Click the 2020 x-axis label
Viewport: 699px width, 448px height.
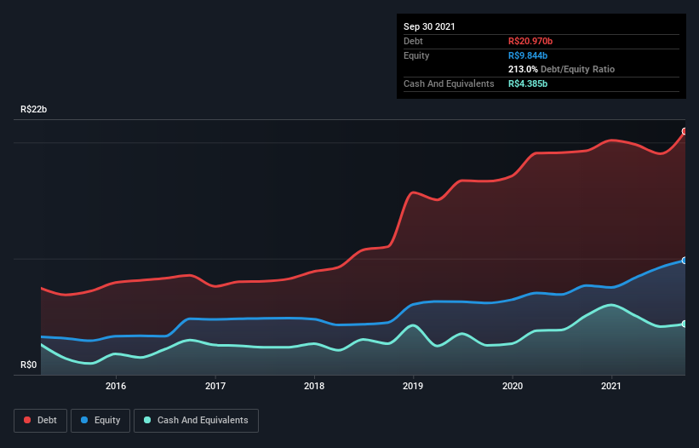point(513,386)
